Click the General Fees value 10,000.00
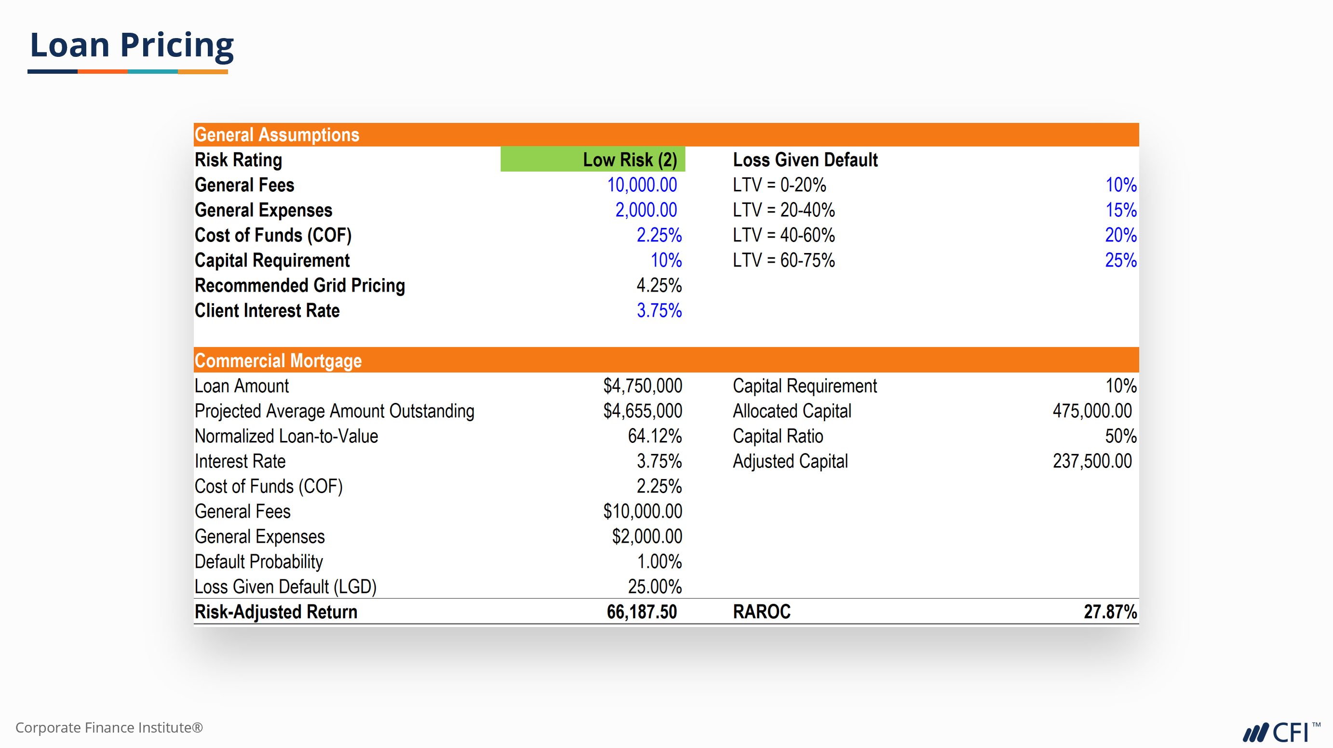Image resolution: width=1333 pixels, height=748 pixels. point(642,185)
